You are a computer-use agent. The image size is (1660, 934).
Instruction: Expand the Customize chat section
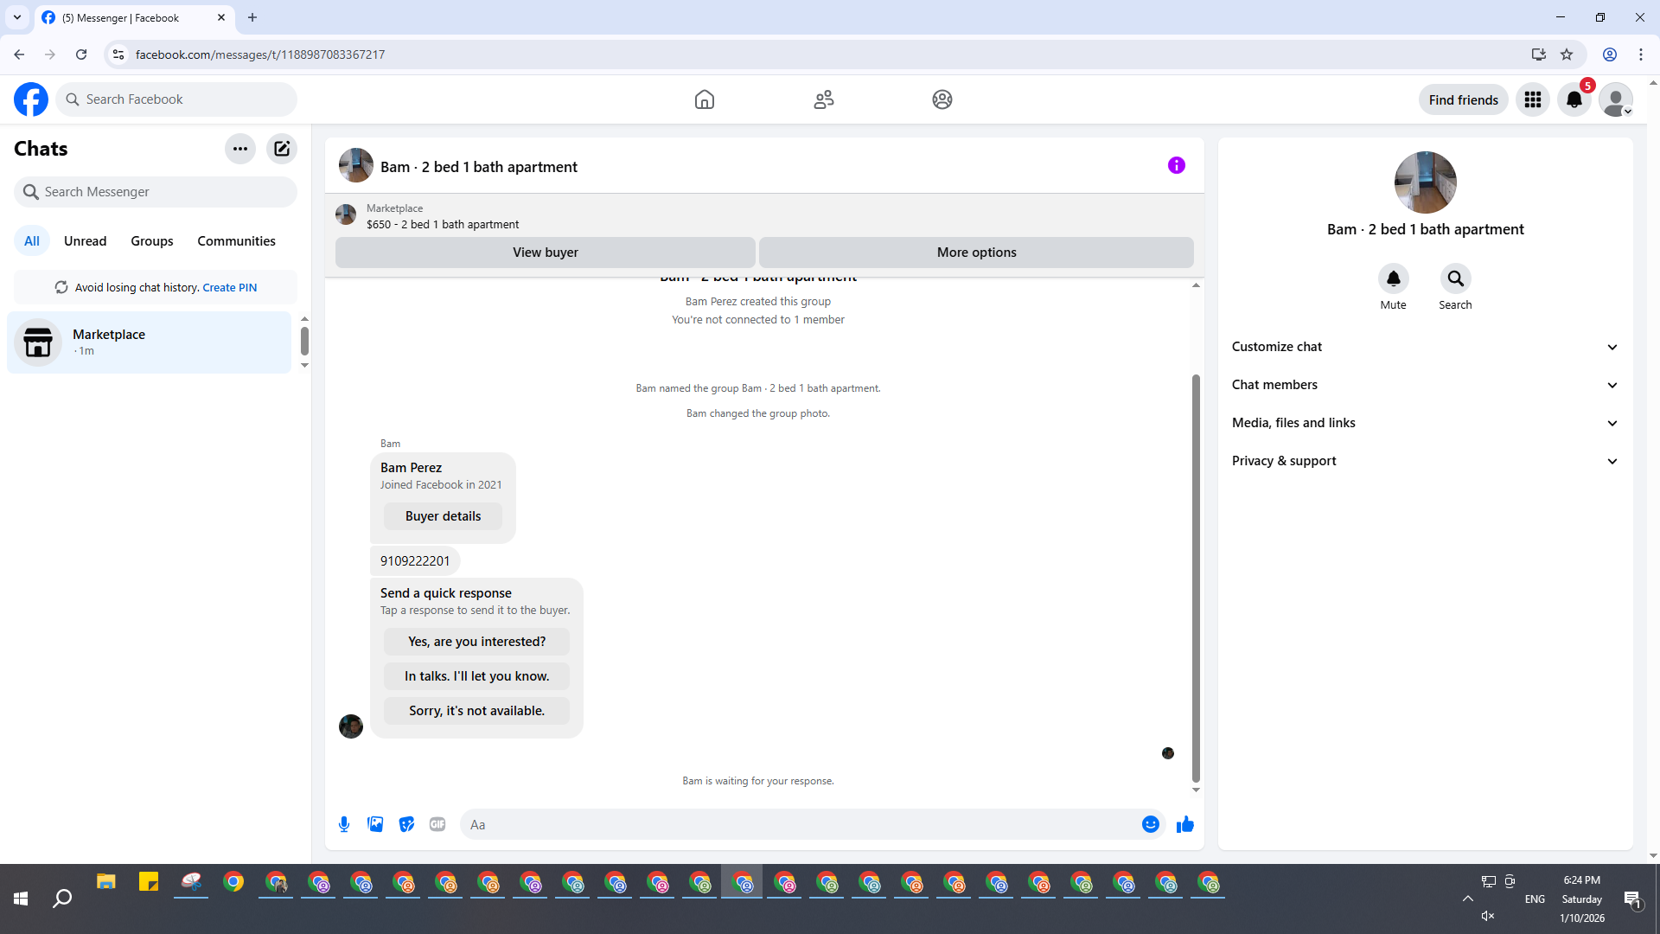tap(1425, 347)
